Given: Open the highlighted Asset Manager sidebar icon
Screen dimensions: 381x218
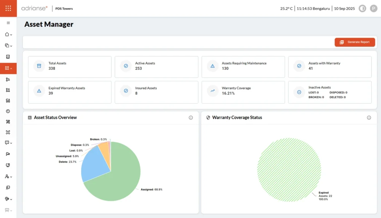Looking at the screenshot, I should point(7,68).
